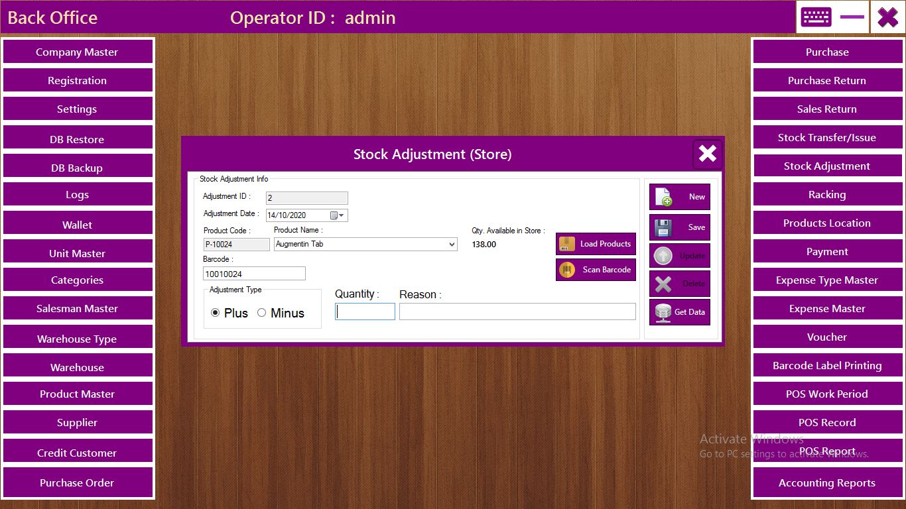Click the Get Data button
This screenshot has height=509, width=906.
click(680, 312)
